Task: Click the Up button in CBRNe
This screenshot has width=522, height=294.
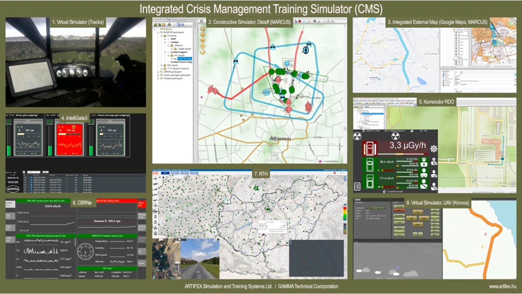Action: 142,252
